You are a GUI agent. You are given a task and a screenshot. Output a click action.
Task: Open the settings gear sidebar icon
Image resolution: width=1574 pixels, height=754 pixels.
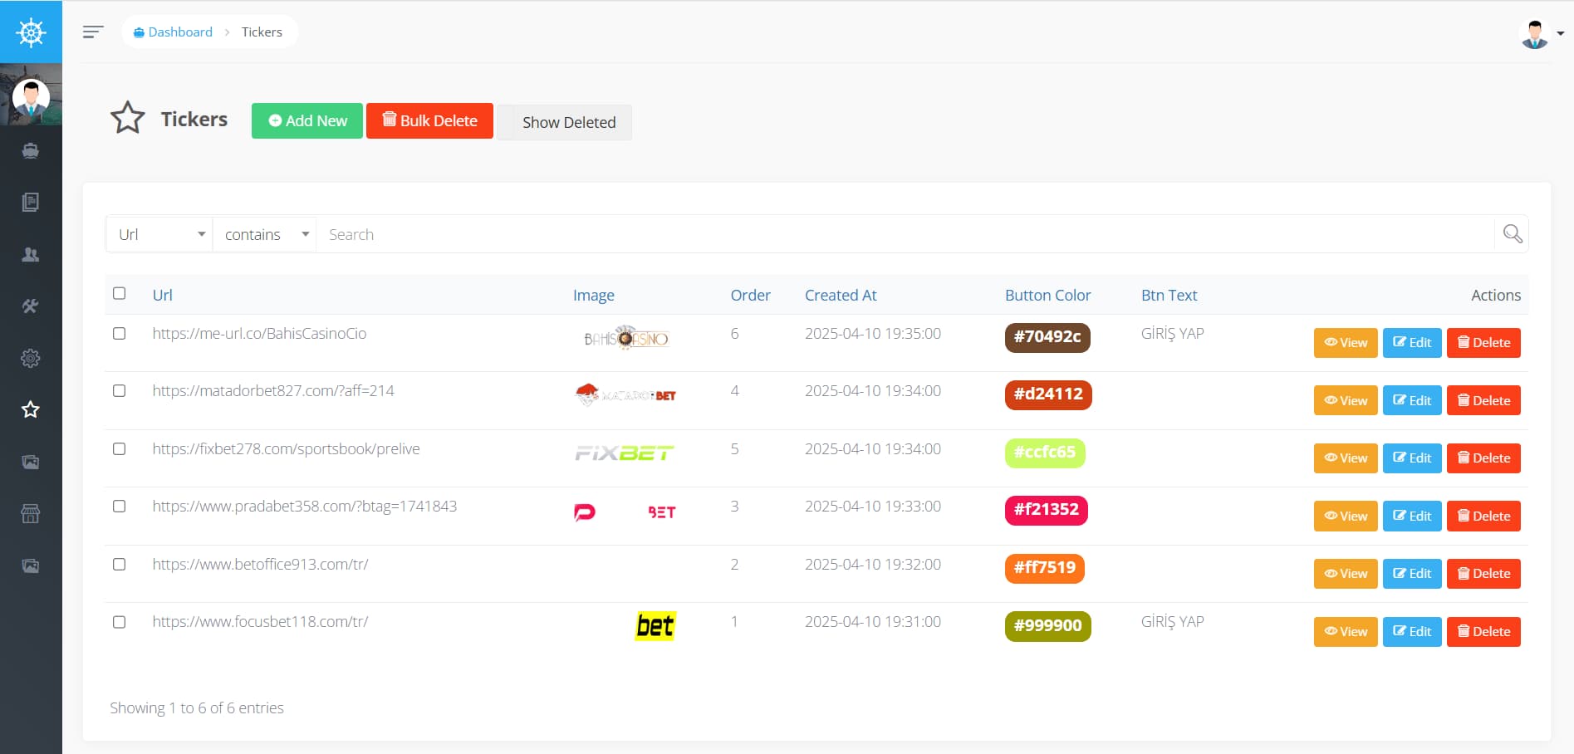[31, 358]
